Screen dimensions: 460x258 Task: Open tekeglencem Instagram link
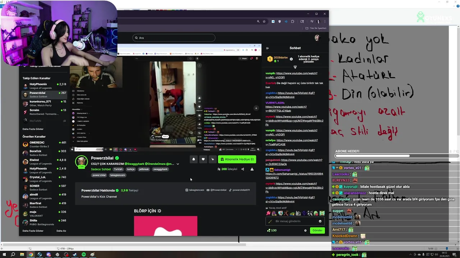coord(195,190)
